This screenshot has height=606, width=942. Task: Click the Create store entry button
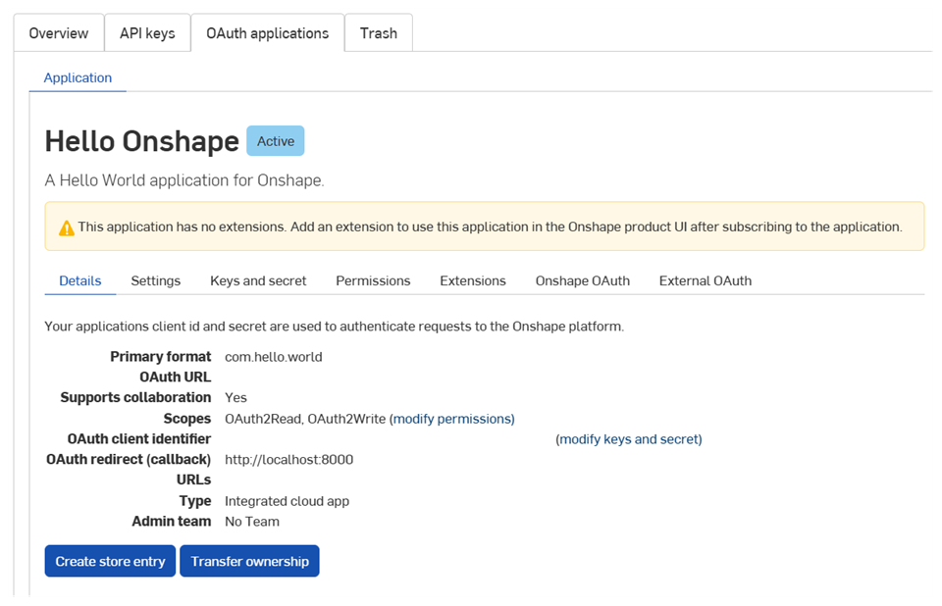click(x=110, y=561)
